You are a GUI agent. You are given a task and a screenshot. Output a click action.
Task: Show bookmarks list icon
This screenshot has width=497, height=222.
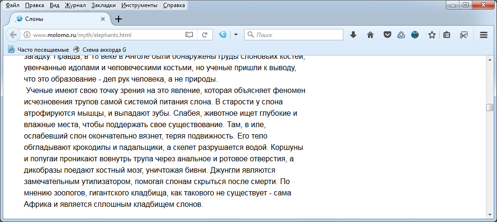pyautogui.click(x=447, y=35)
